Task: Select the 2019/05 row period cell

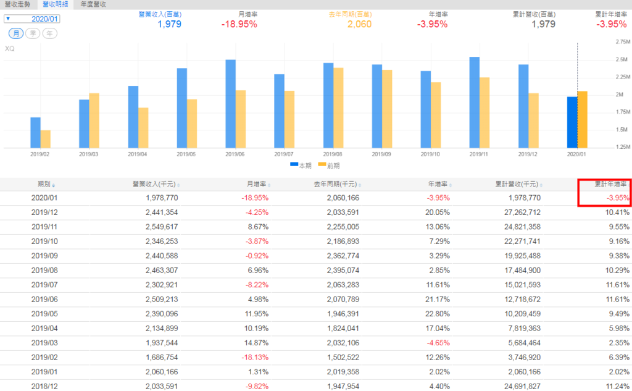Action: (x=44, y=314)
